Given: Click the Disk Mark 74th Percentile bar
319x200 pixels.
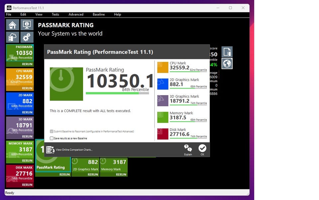Looking at the screenshot, I should [188, 138].
